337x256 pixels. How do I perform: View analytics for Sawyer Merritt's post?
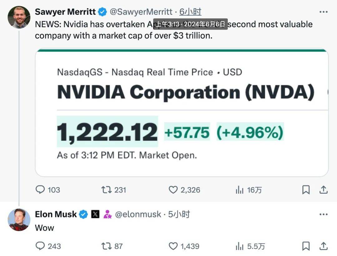tap(240, 190)
